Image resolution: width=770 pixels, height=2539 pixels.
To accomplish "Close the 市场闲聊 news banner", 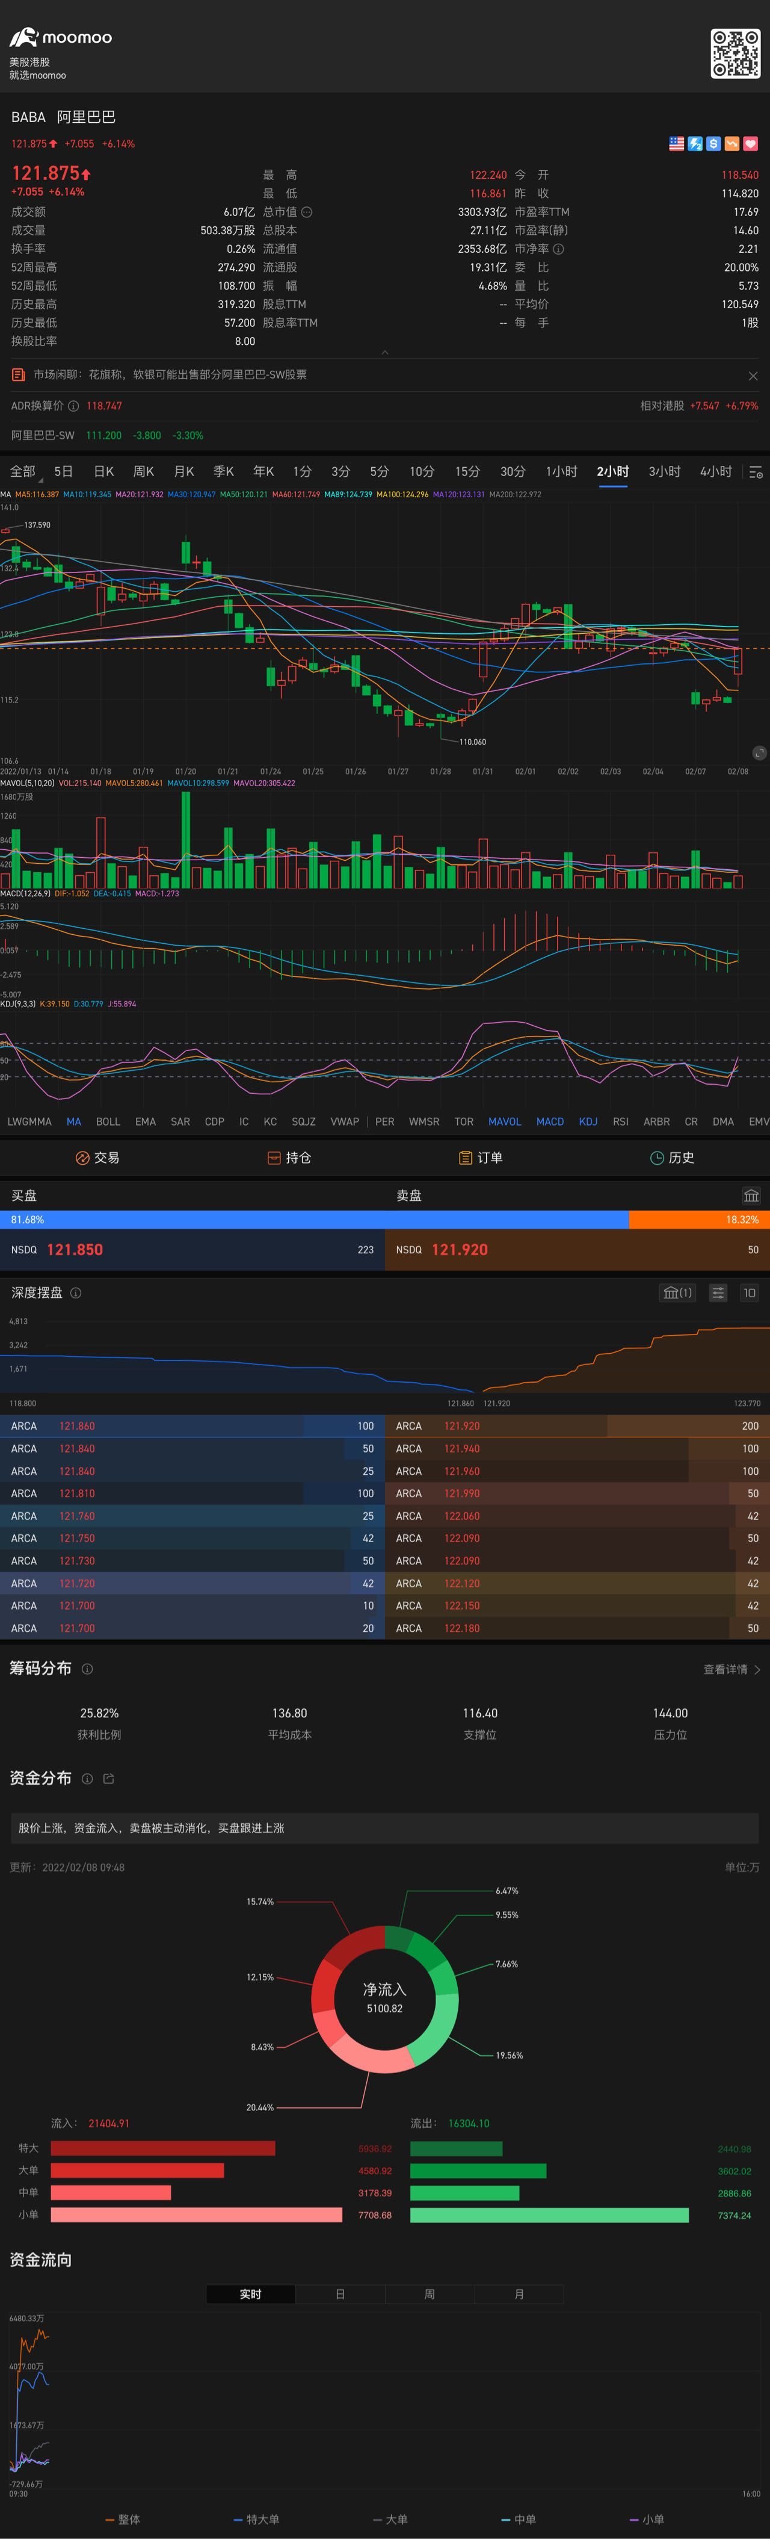I will [753, 376].
